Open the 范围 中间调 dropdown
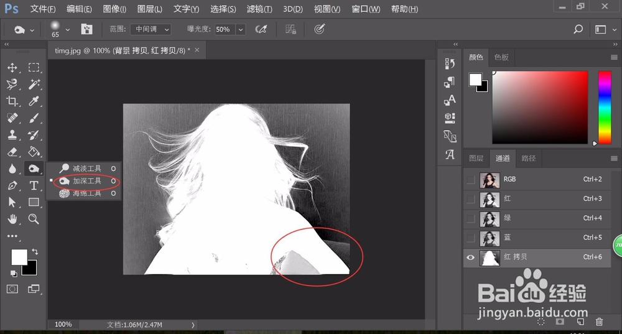This screenshot has width=622, height=334. (x=151, y=29)
